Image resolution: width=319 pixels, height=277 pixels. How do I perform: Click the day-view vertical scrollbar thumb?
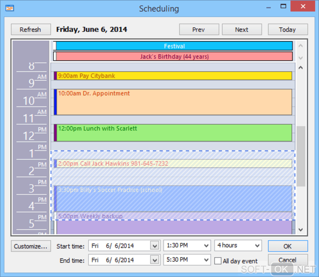[x=301, y=156]
